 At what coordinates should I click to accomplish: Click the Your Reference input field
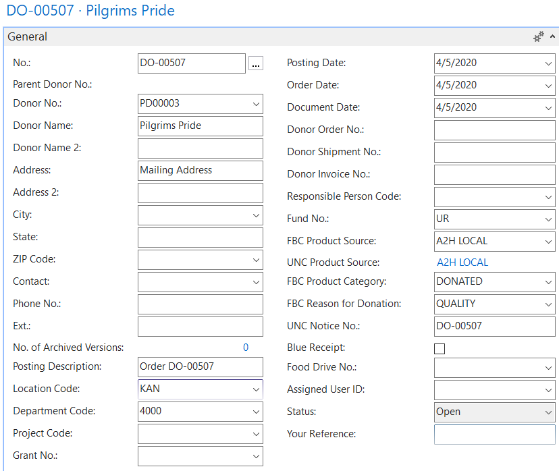[494, 434]
